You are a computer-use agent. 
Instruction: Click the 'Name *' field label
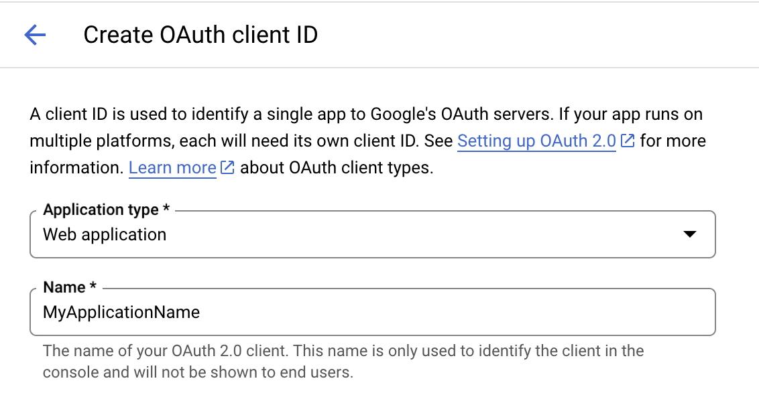70,287
